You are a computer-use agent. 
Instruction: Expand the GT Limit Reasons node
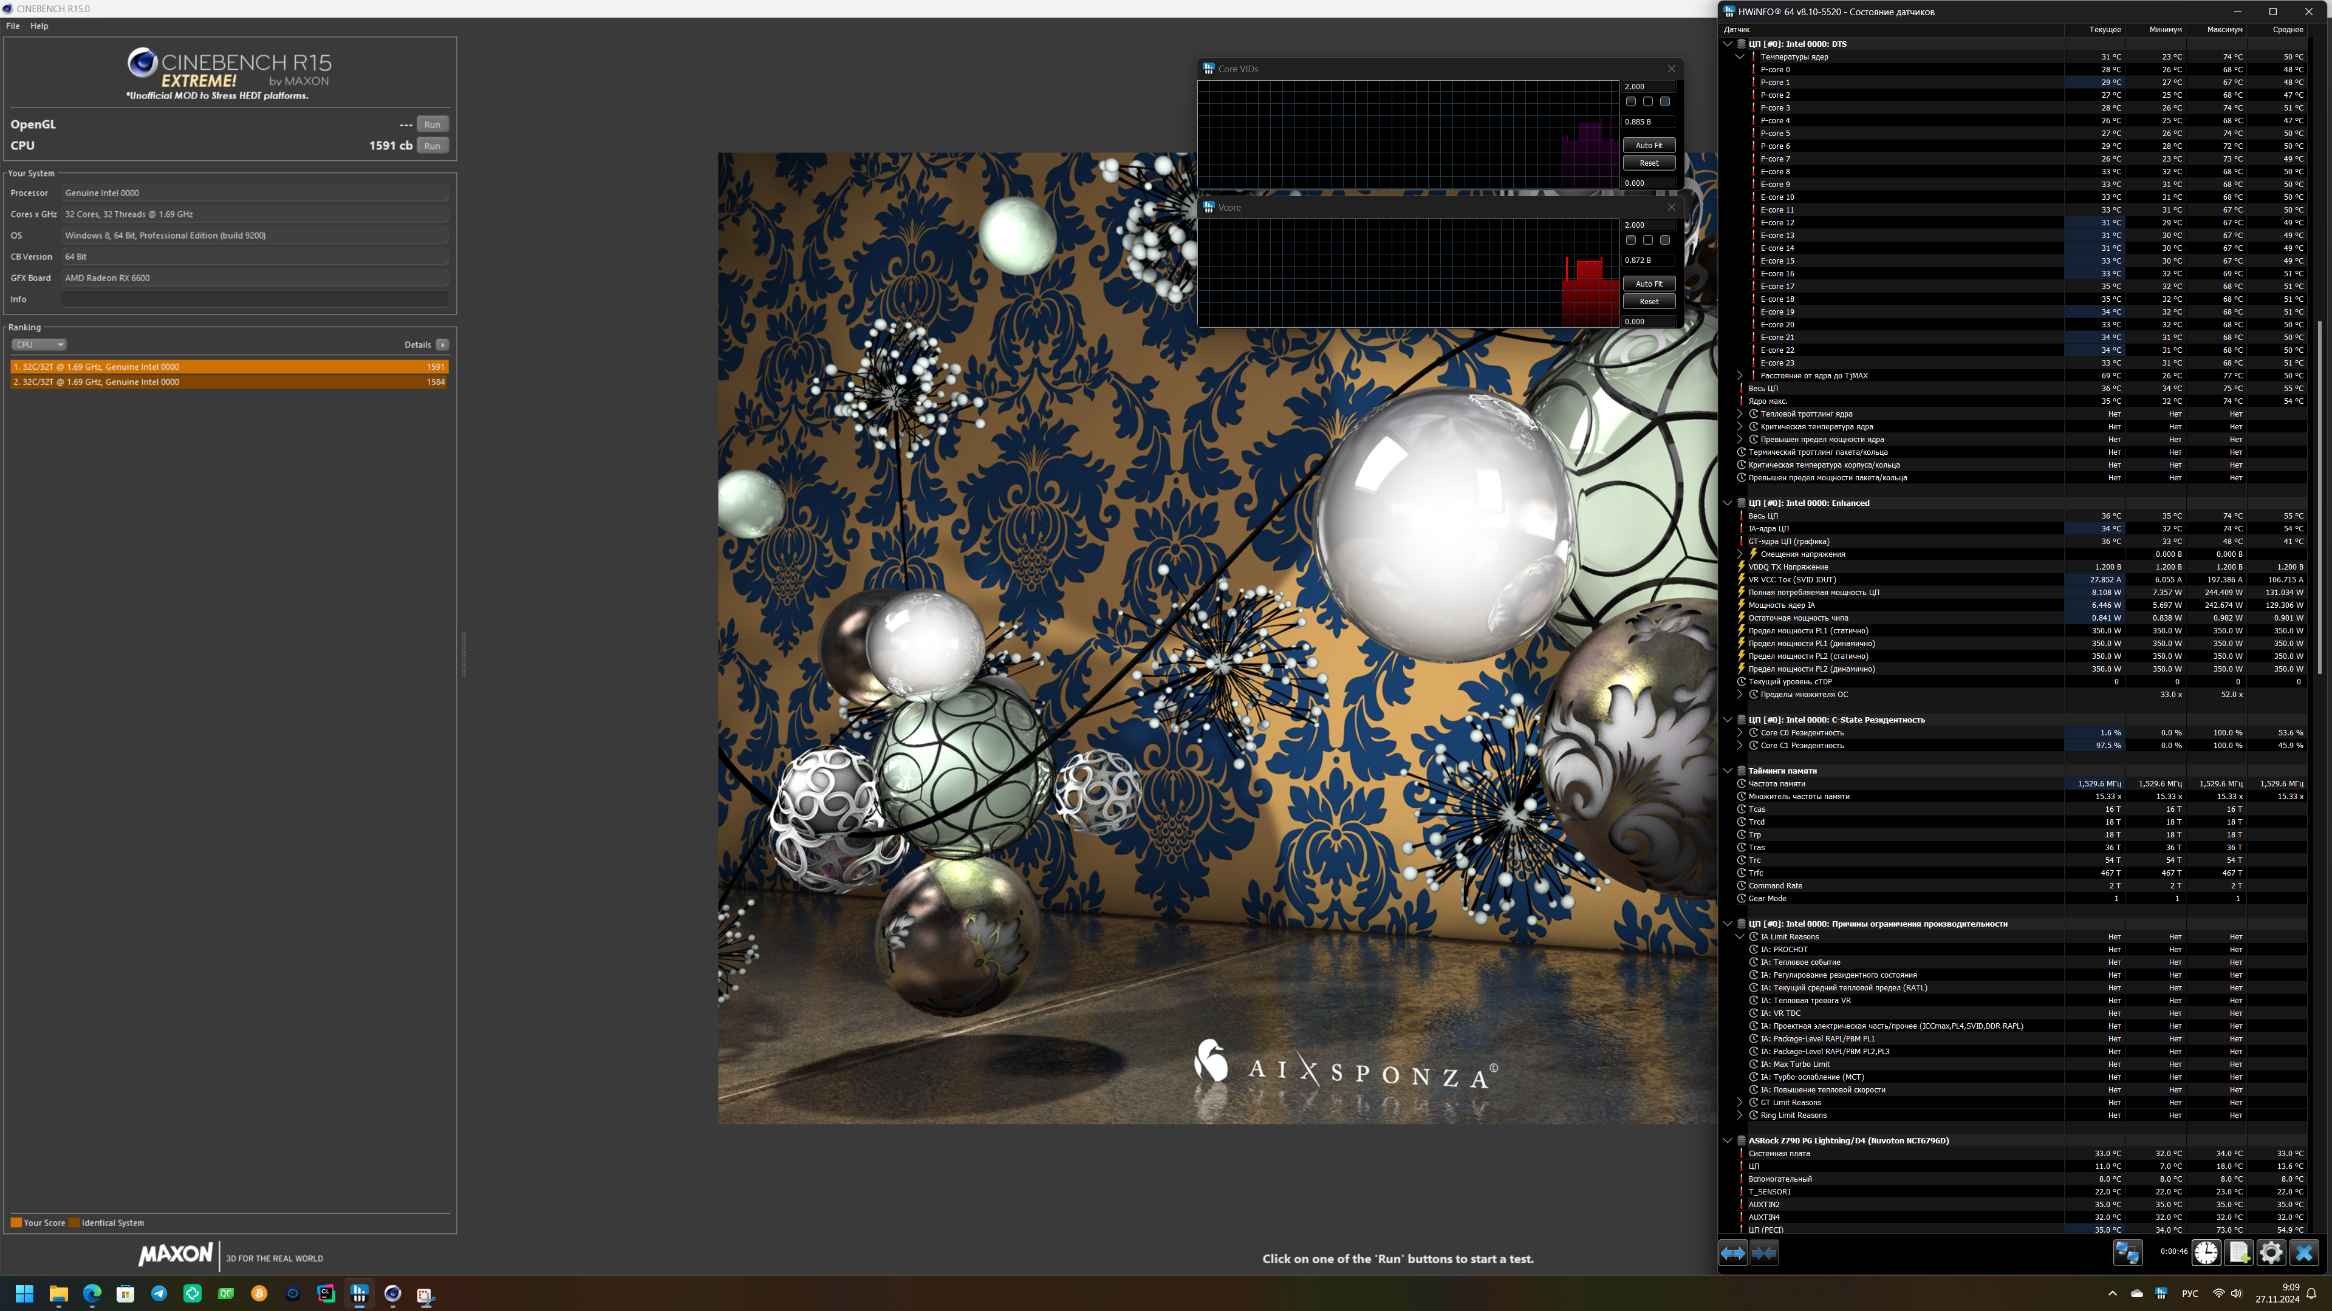point(1740,1102)
